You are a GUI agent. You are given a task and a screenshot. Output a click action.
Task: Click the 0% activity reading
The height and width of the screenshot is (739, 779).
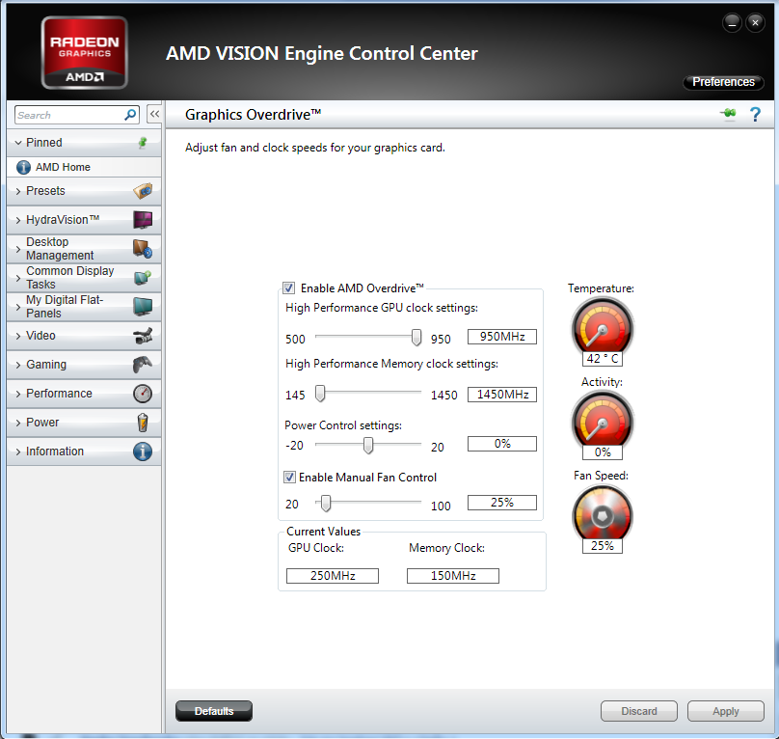point(603,452)
